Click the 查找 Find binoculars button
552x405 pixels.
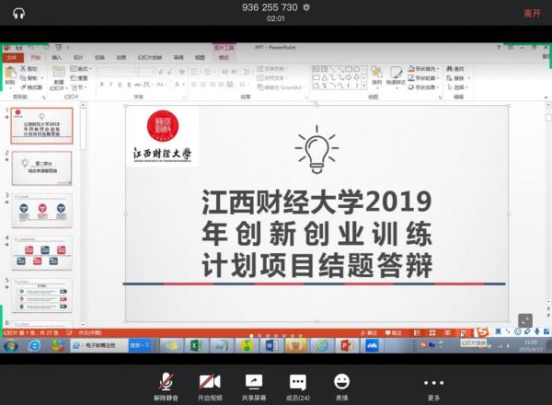pyautogui.click(x=454, y=68)
